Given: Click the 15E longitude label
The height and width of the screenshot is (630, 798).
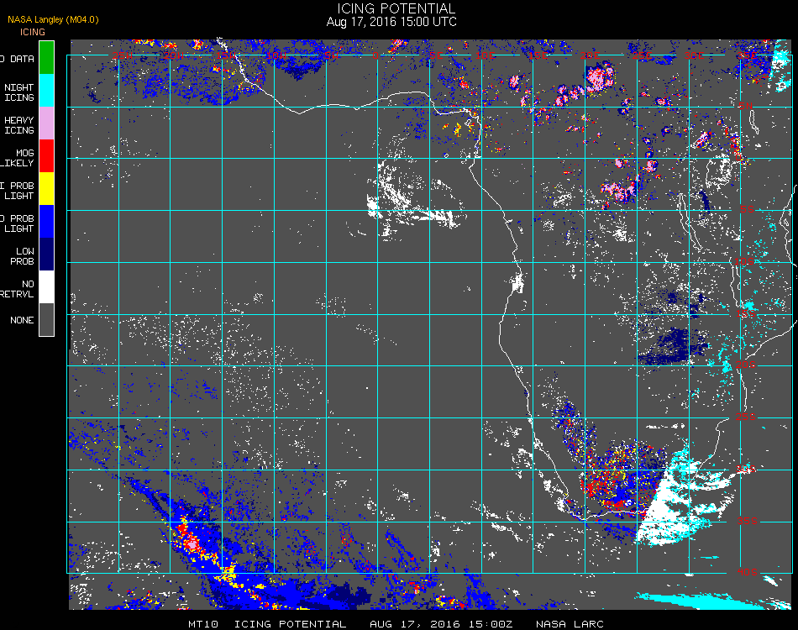Looking at the screenshot, I should 538,55.
